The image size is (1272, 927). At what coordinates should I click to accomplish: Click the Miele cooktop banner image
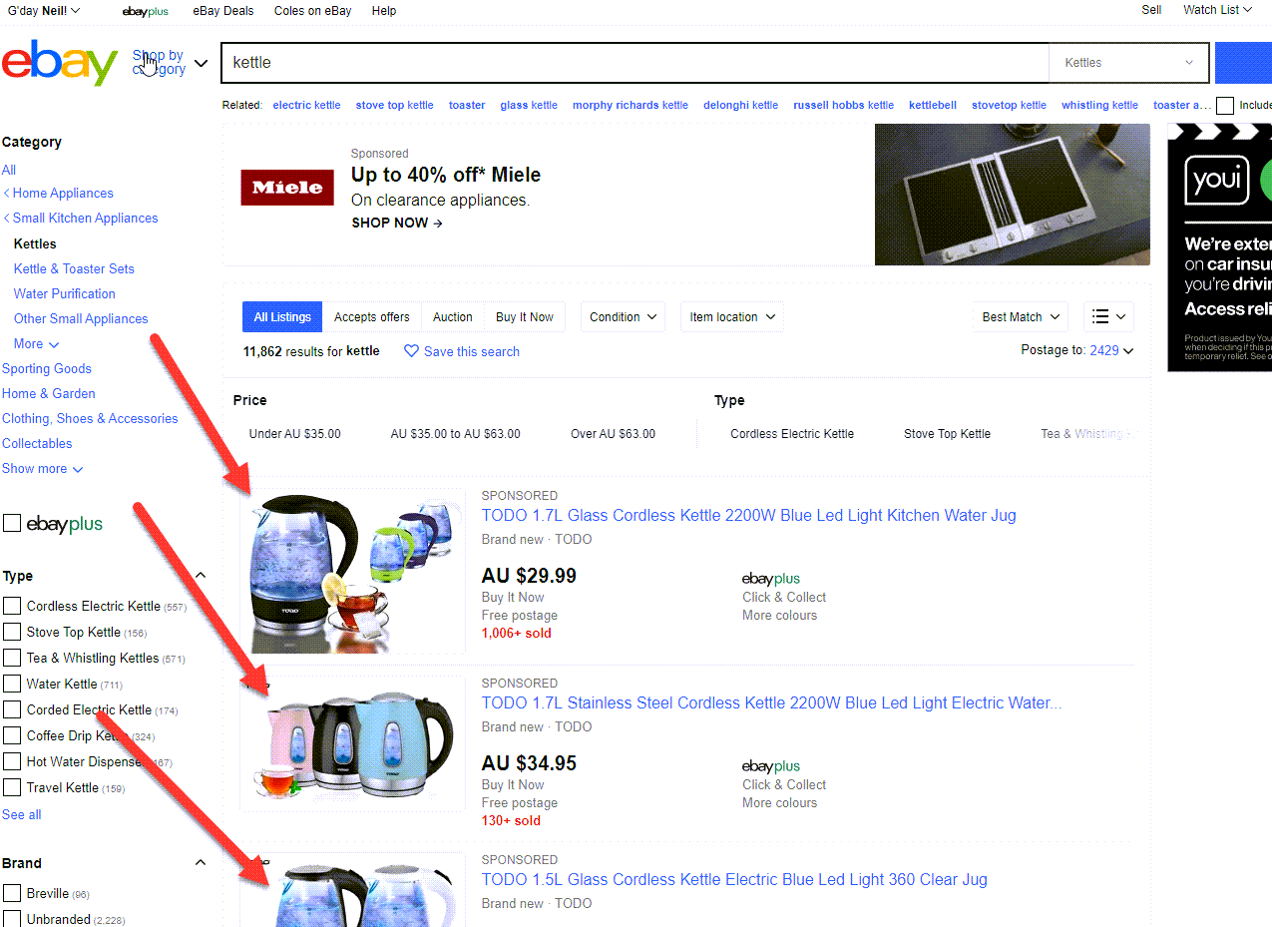[1013, 195]
